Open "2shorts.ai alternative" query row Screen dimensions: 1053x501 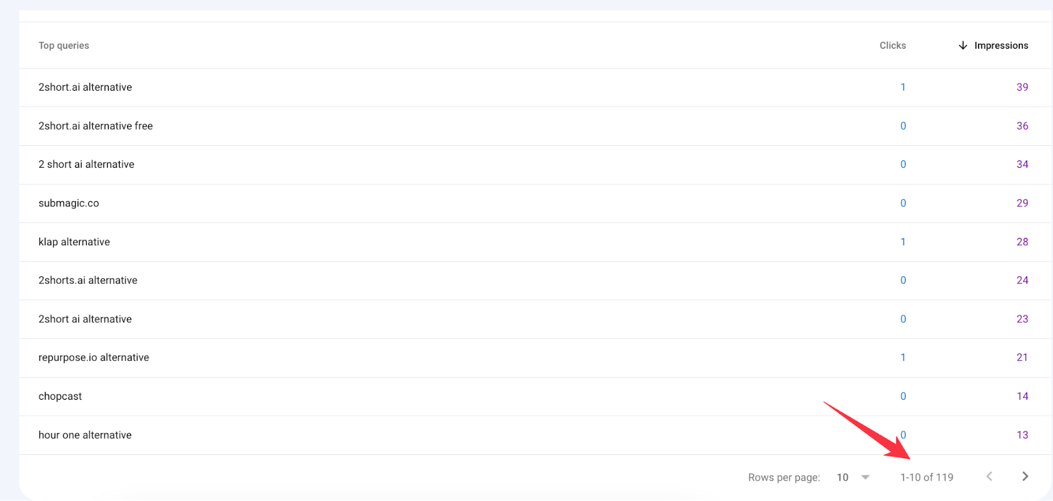[x=88, y=280]
